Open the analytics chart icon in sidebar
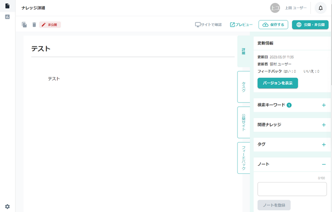The image size is (332, 212). [x=7, y=17]
